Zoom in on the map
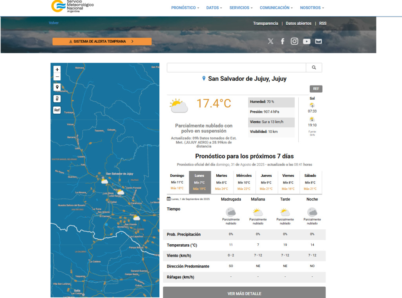The image size is (402, 298). [x=57, y=69]
